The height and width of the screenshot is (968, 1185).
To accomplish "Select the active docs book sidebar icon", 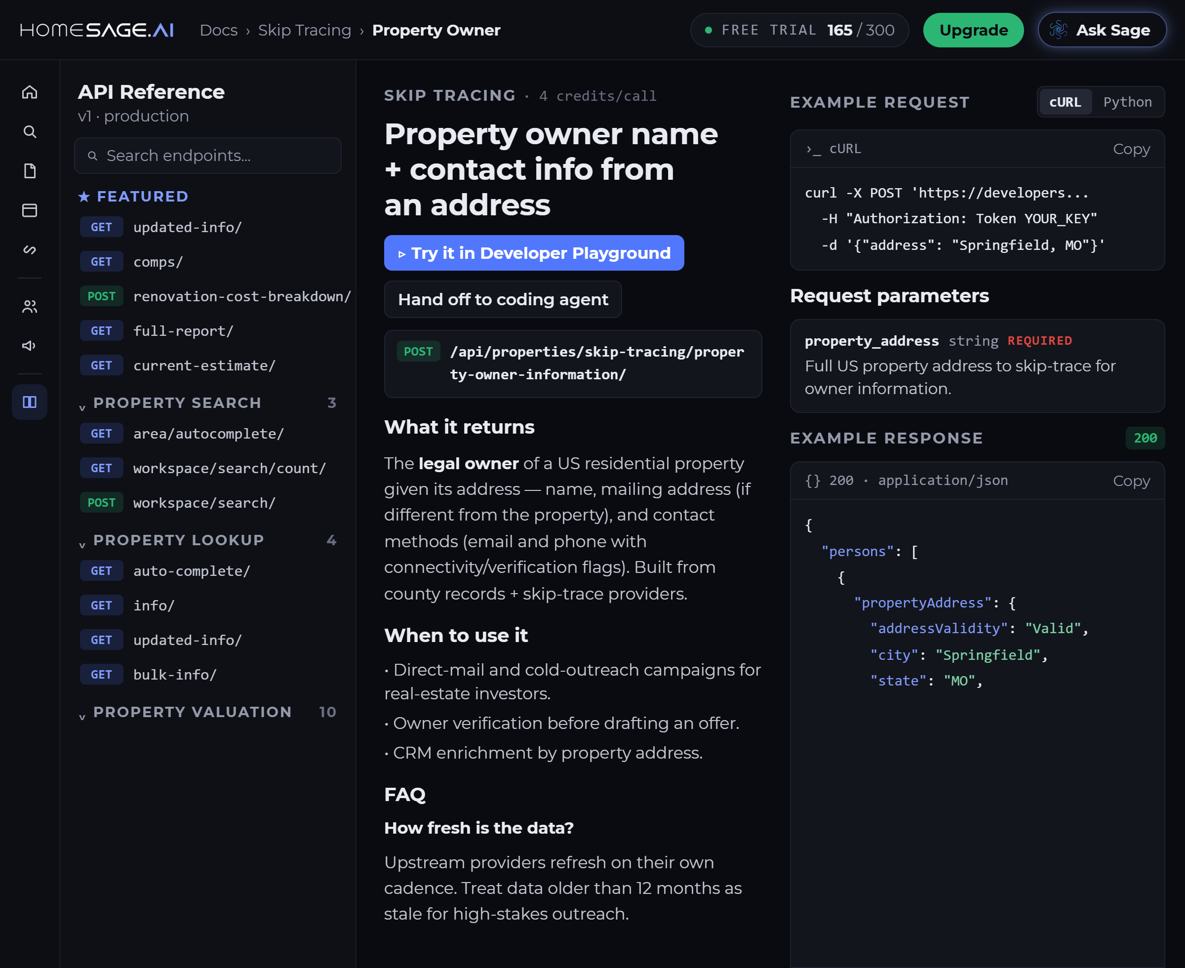I will (30, 402).
